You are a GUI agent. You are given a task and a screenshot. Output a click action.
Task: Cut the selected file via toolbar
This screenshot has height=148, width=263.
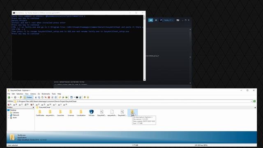coord(36,97)
